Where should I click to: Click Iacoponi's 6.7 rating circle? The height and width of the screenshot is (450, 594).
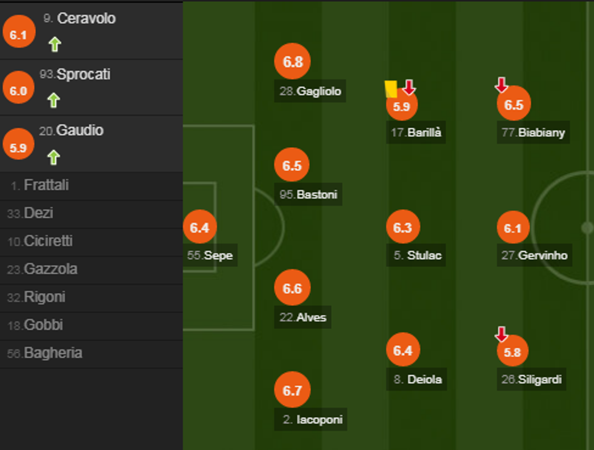[292, 391]
